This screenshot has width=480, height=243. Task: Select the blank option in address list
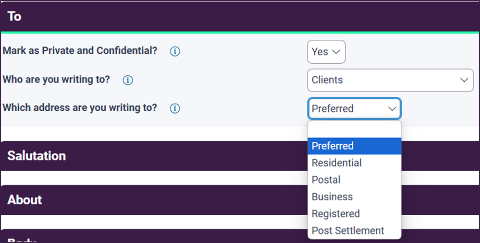[355, 129]
